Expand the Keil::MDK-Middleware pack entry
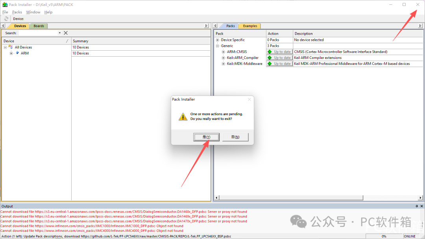 pyautogui.click(x=224, y=64)
